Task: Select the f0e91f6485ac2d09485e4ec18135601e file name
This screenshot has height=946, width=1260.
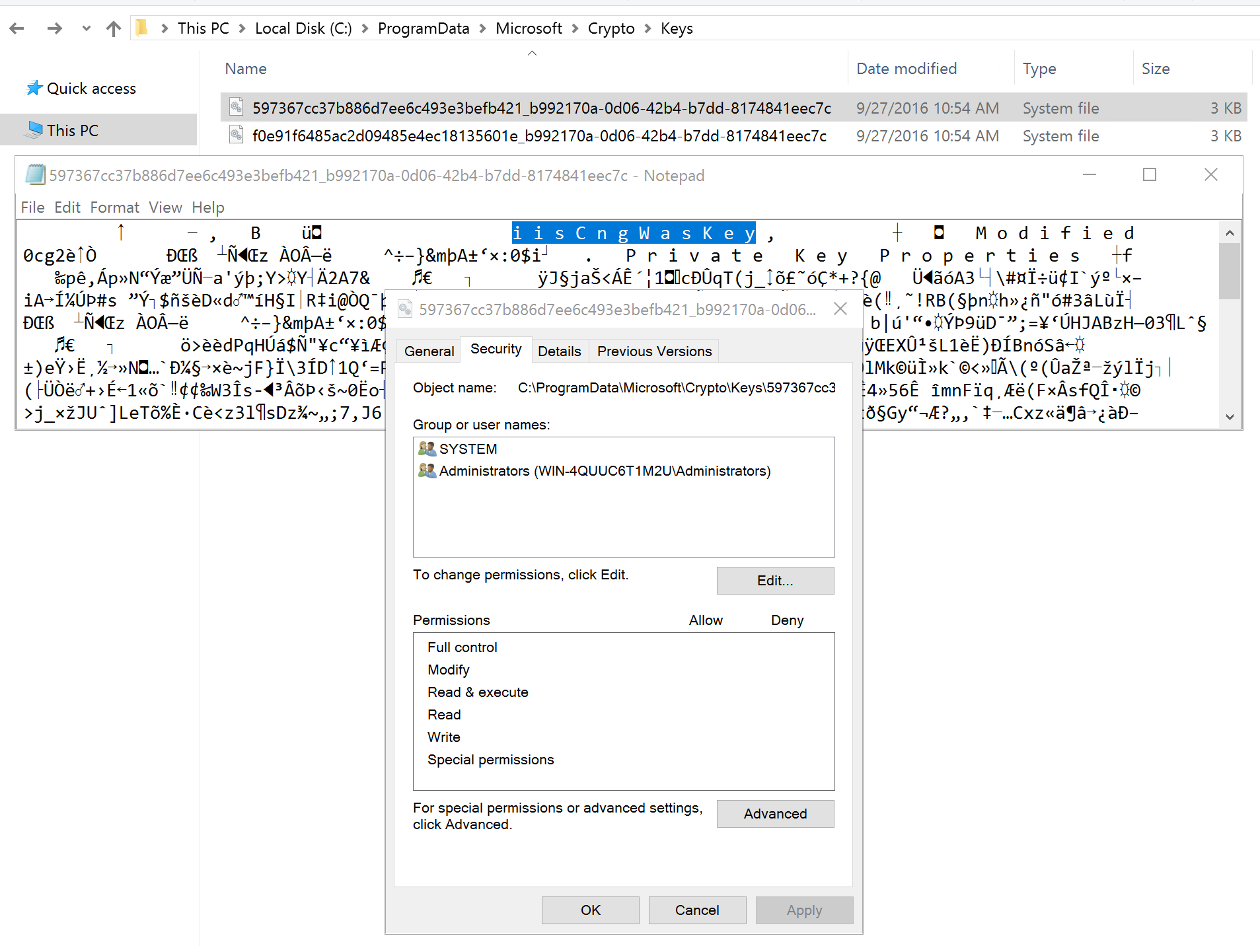Action: (x=539, y=136)
